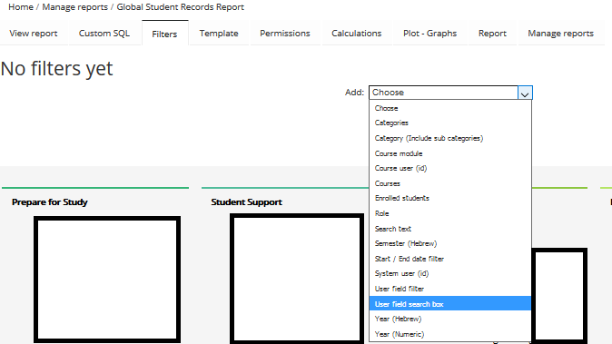Select Semester (Hebrew) filter
Viewport: 612px width, 344px height.
[x=450, y=243]
